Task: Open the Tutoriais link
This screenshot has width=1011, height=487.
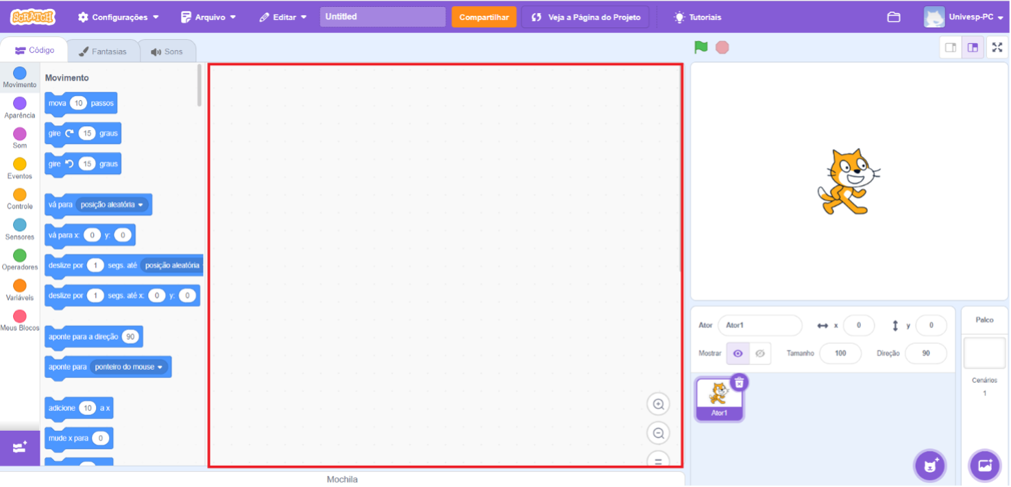Action: pos(698,17)
